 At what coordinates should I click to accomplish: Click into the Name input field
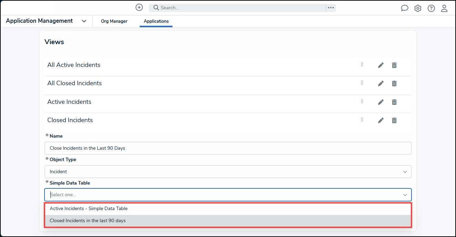(x=228, y=148)
